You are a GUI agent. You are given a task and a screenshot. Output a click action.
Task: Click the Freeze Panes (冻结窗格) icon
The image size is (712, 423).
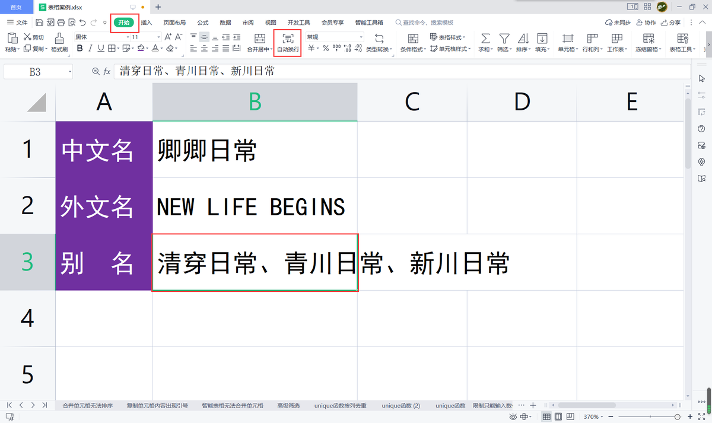(649, 38)
